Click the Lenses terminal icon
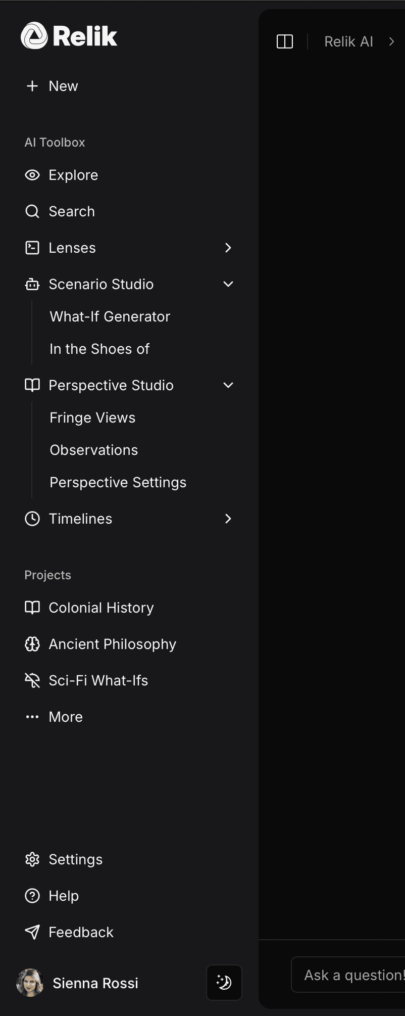The width and height of the screenshot is (405, 1016). tap(32, 248)
